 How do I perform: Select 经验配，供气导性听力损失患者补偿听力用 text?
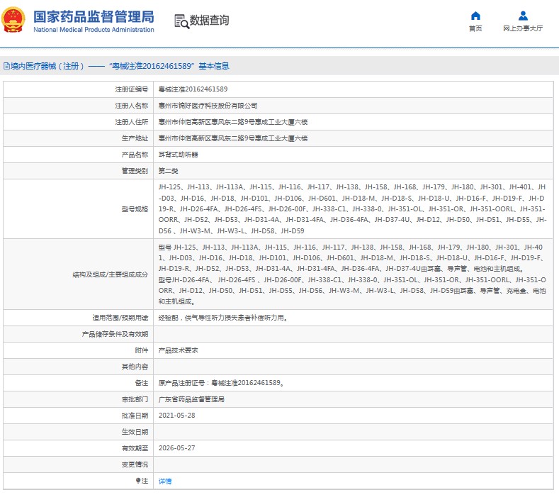(223, 318)
